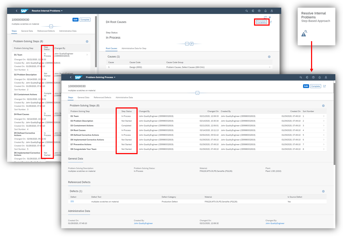Select Administrative Data tab in back window
Viewport: 343px width, 237px height.
click(68, 31)
